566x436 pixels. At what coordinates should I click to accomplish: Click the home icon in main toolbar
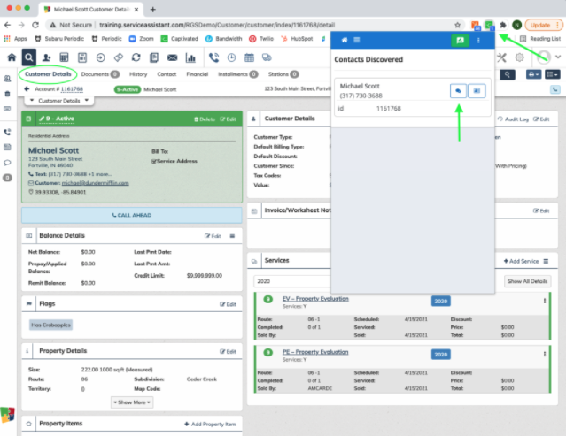point(12,57)
